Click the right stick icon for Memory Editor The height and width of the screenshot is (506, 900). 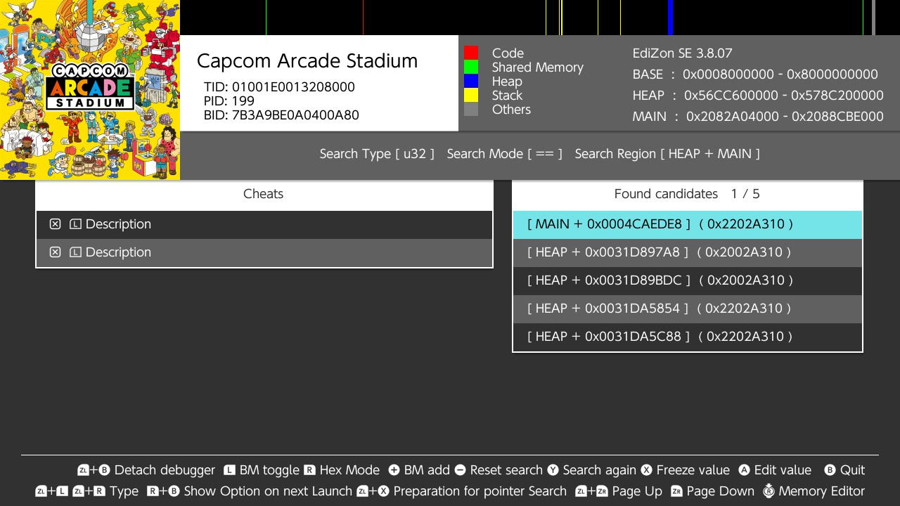click(x=769, y=491)
